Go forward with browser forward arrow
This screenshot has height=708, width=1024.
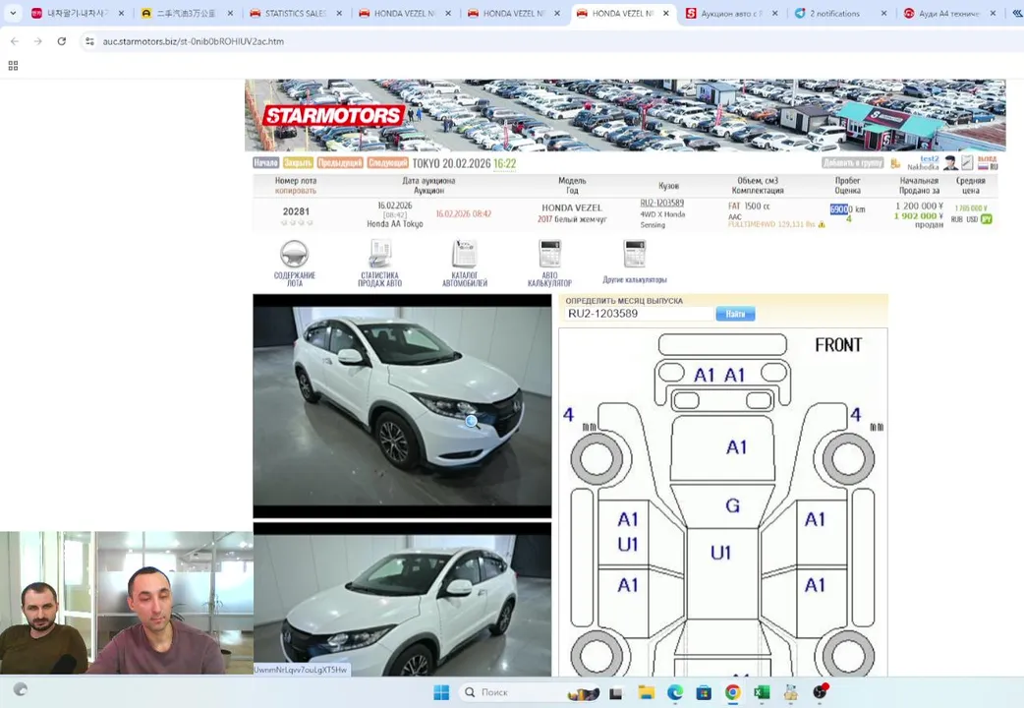[38, 41]
